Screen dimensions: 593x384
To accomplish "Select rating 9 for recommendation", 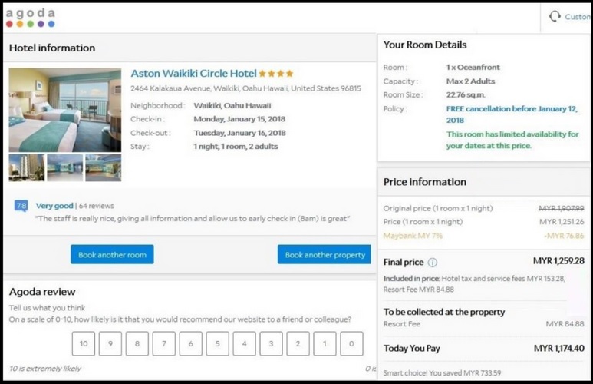I will [x=110, y=343].
